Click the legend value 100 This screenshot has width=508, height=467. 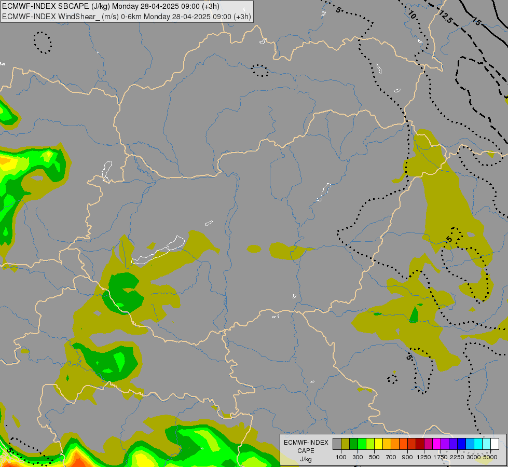(341, 457)
